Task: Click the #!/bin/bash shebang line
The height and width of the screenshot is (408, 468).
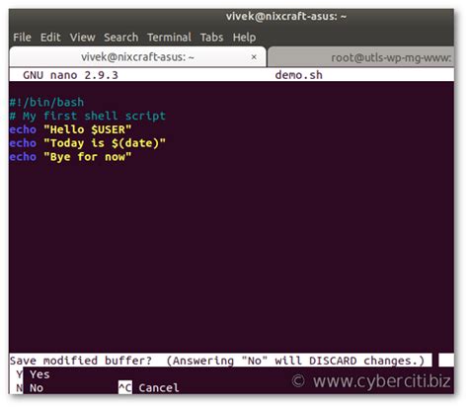Action: [x=46, y=102]
